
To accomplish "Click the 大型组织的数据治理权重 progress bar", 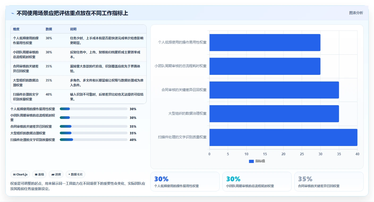I will [x=94, y=133].
